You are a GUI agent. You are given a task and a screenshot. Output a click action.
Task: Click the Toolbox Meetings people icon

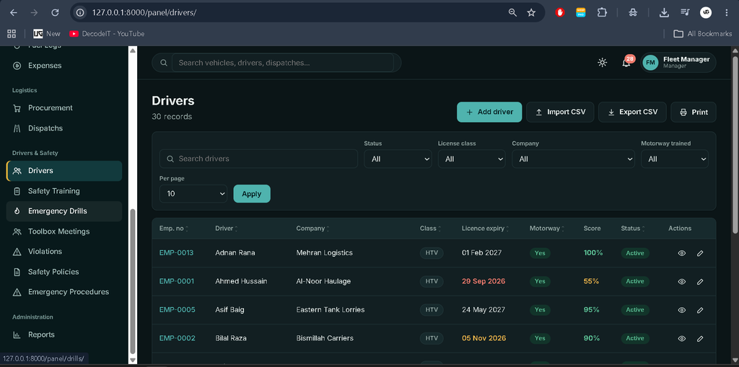pyautogui.click(x=17, y=231)
